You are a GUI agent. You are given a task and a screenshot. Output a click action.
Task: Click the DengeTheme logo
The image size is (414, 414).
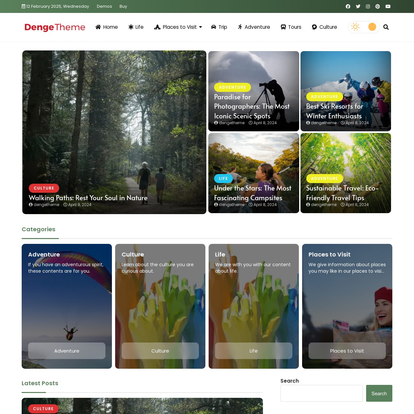tap(55, 27)
